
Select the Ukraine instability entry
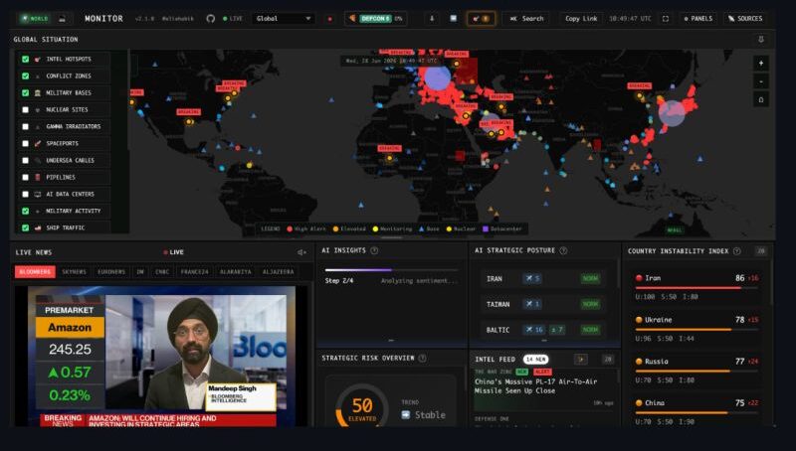tap(696, 329)
